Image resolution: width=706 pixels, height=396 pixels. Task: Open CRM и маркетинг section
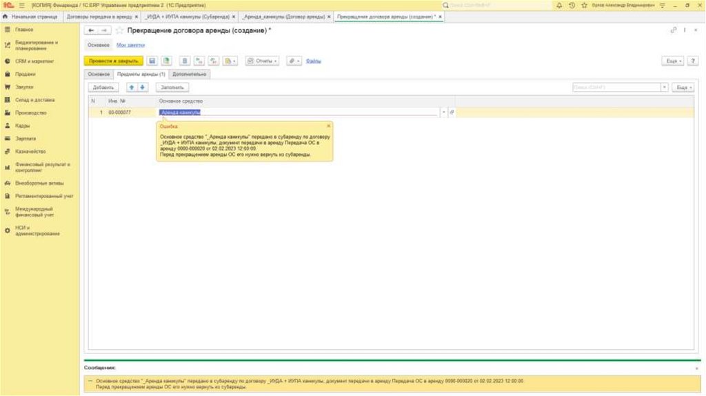(34, 61)
